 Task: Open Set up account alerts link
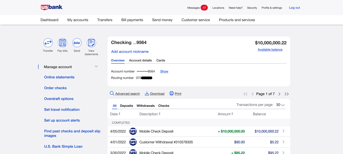tap(62, 120)
